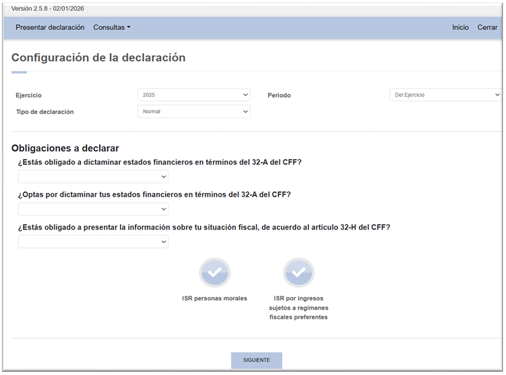Image resolution: width=506 pixels, height=375 pixels.
Task: Click the blue progress bar under the title
Action: tap(20, 72)
